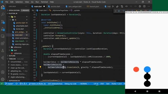The height and width of the screenshot is (94, 168).
Task: Collapse the lib folder
Action: [x=18, y=17]
